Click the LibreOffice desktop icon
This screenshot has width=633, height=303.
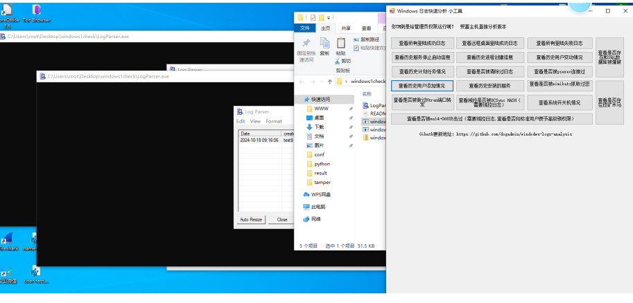(8, 16)
